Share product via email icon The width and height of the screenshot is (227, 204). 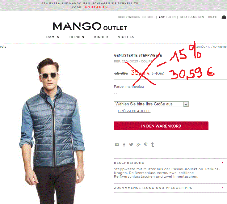pyautogui.click(x=117, y=145)
